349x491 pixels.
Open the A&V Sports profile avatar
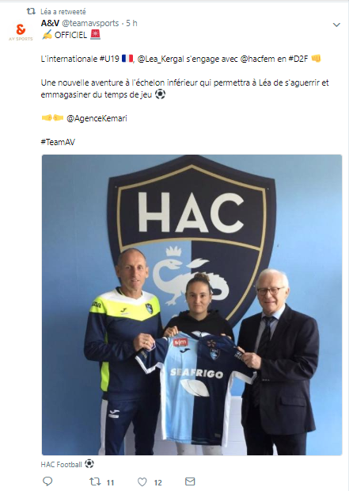pos(21,32)
